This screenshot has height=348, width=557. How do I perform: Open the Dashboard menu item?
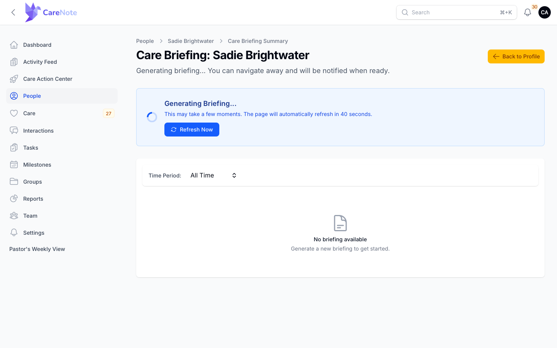click(62, 45)
